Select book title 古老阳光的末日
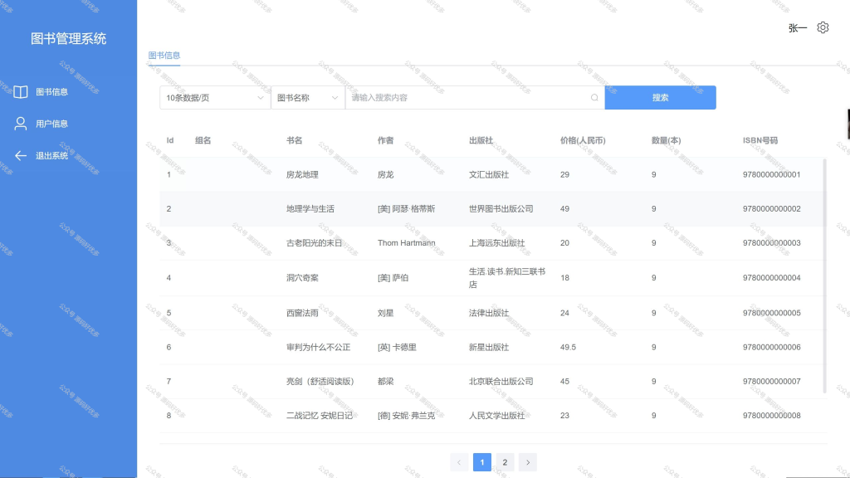Viewport: 850px width, 478px height. [x=315, y=243]
